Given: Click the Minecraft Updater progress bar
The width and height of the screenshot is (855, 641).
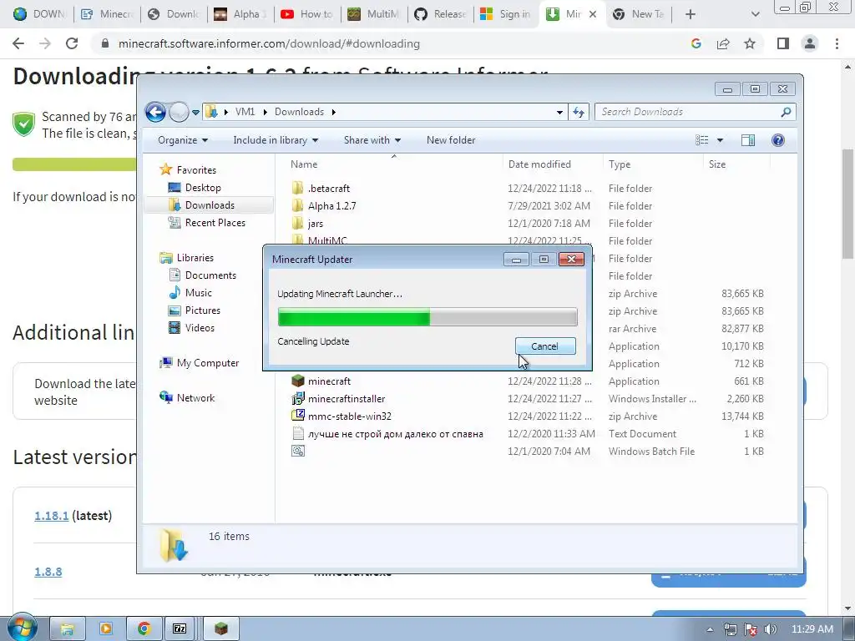Looking at the screenshot, I should [x=427, y=316].
